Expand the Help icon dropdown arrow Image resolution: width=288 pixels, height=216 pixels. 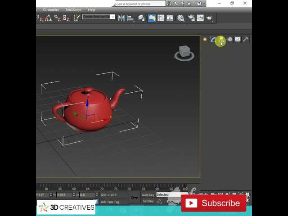point(204,4)
